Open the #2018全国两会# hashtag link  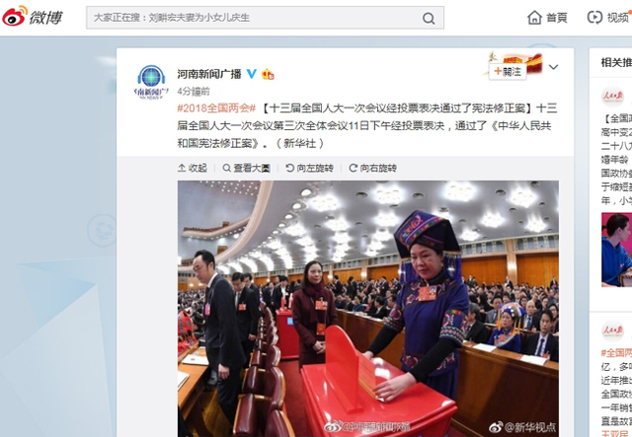216,109
